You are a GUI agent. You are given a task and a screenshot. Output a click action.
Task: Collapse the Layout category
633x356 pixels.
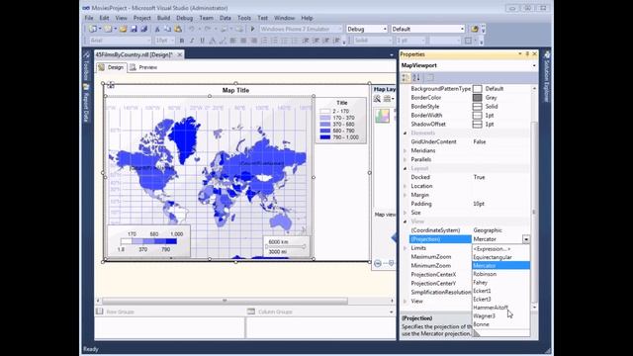405,168
